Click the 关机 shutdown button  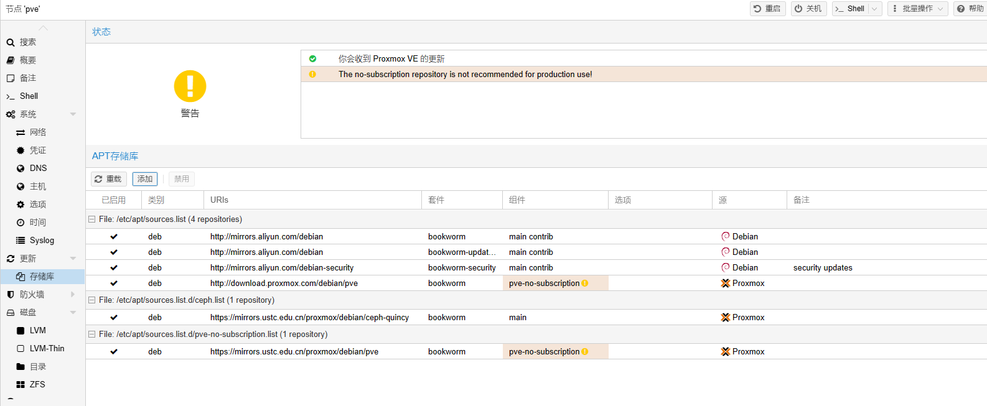point(808,9)
